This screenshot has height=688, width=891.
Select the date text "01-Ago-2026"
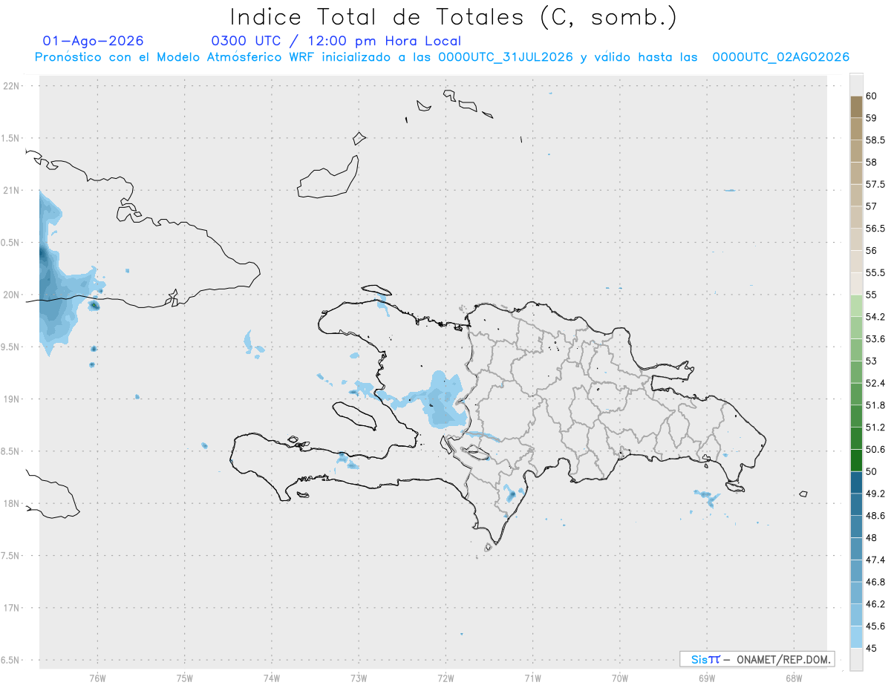point(94,41)
